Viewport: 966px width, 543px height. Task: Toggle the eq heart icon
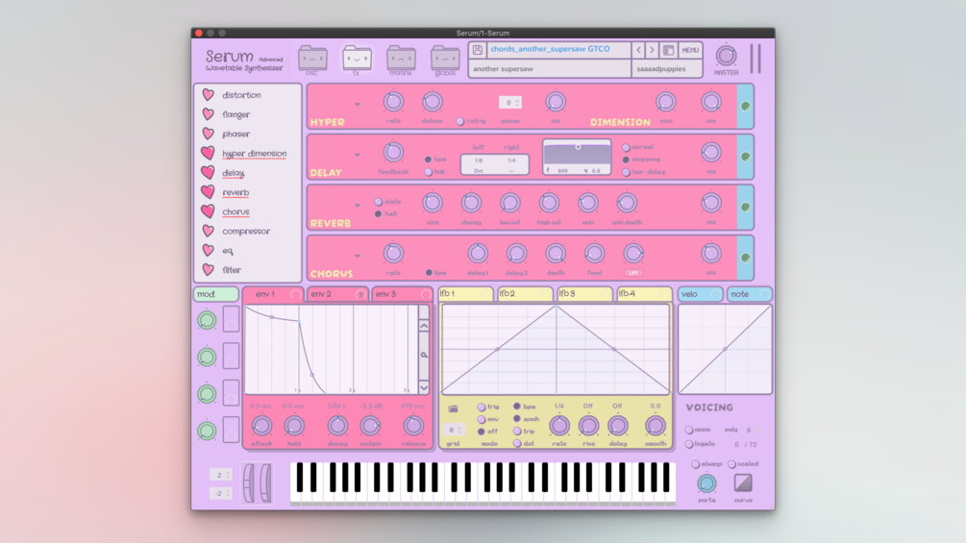click(209, 251)
